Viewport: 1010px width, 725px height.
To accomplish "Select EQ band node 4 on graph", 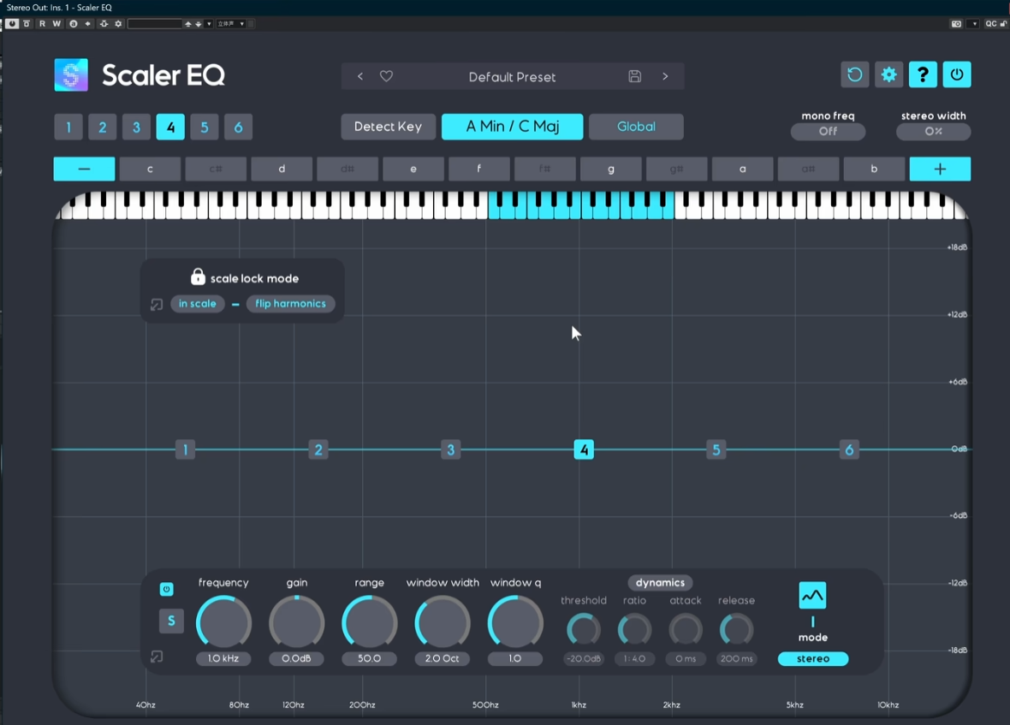I will point(584,449).
